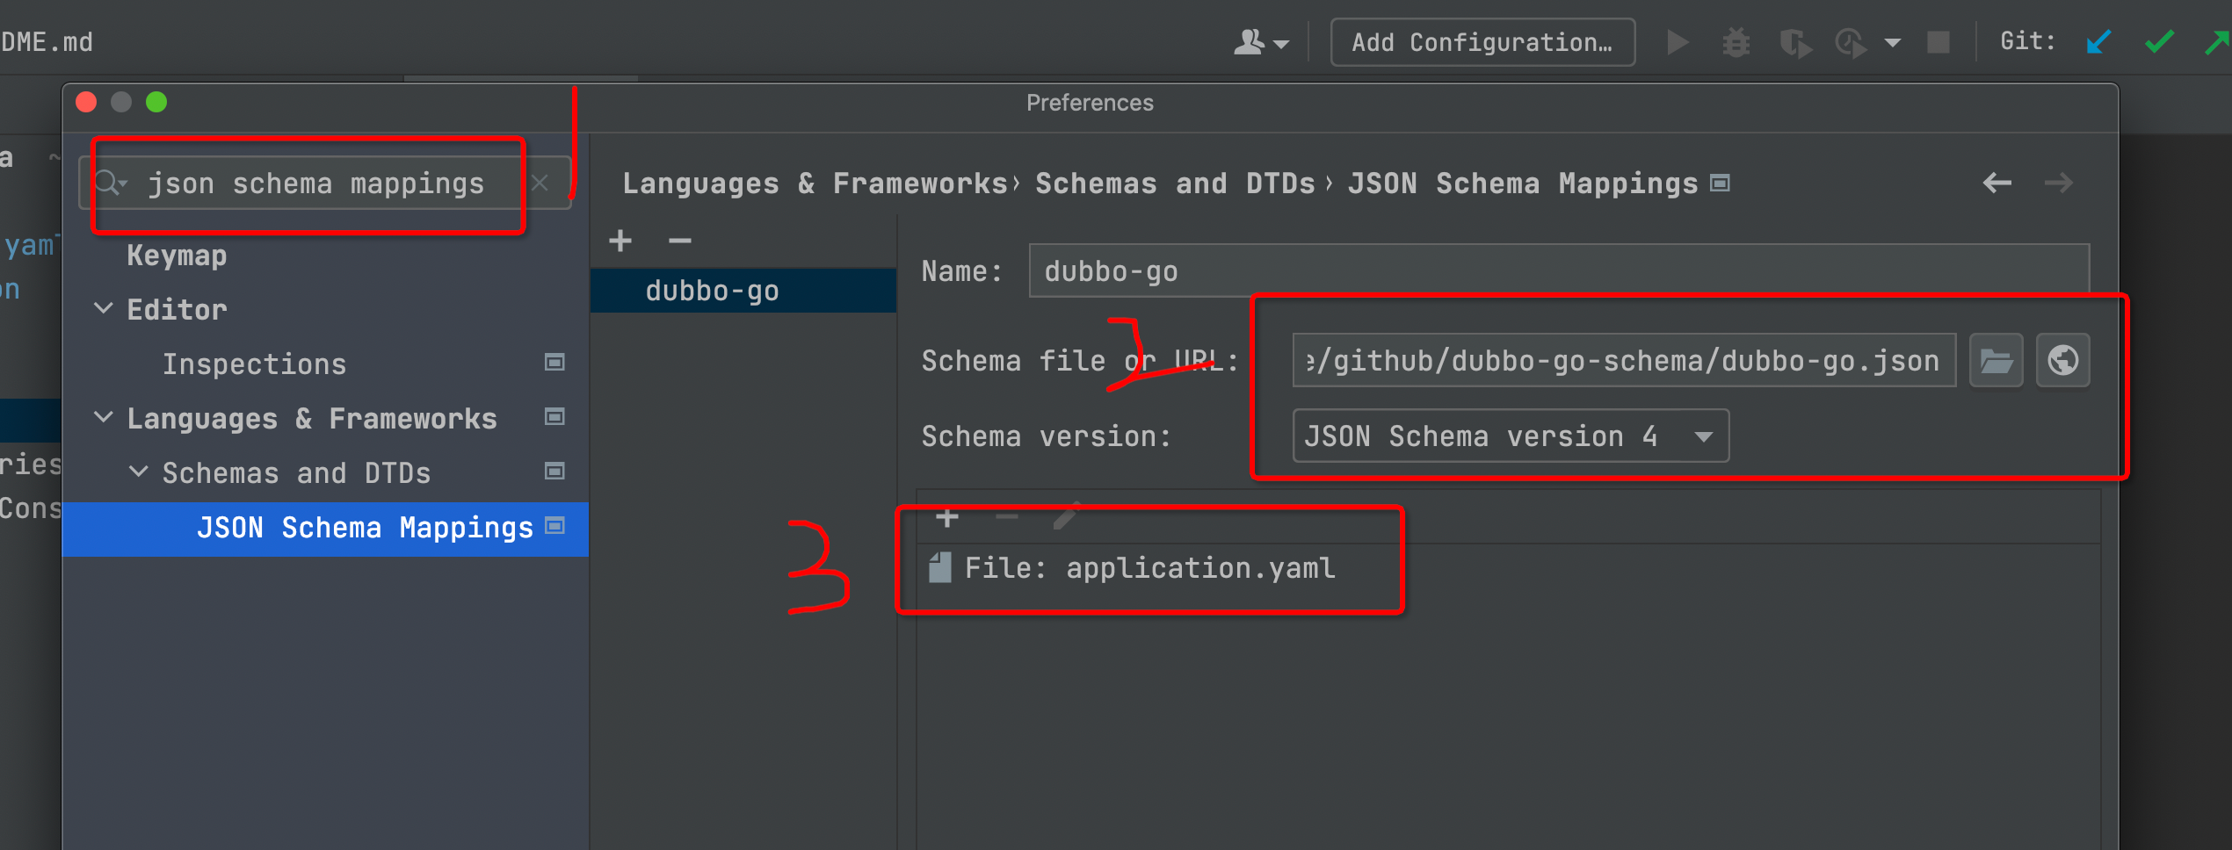
Task: Select Keymap in settings tree
Action: coord(177,256)
